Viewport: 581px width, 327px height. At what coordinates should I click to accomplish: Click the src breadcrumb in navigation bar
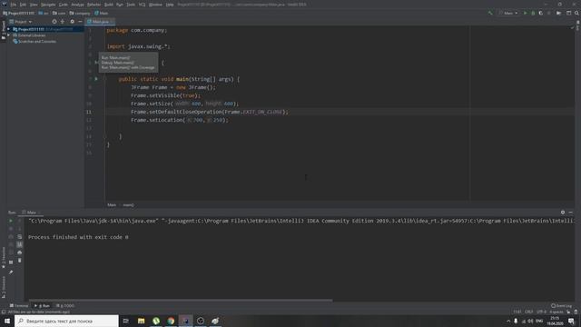pyautogui.click(x=44, y=13)
